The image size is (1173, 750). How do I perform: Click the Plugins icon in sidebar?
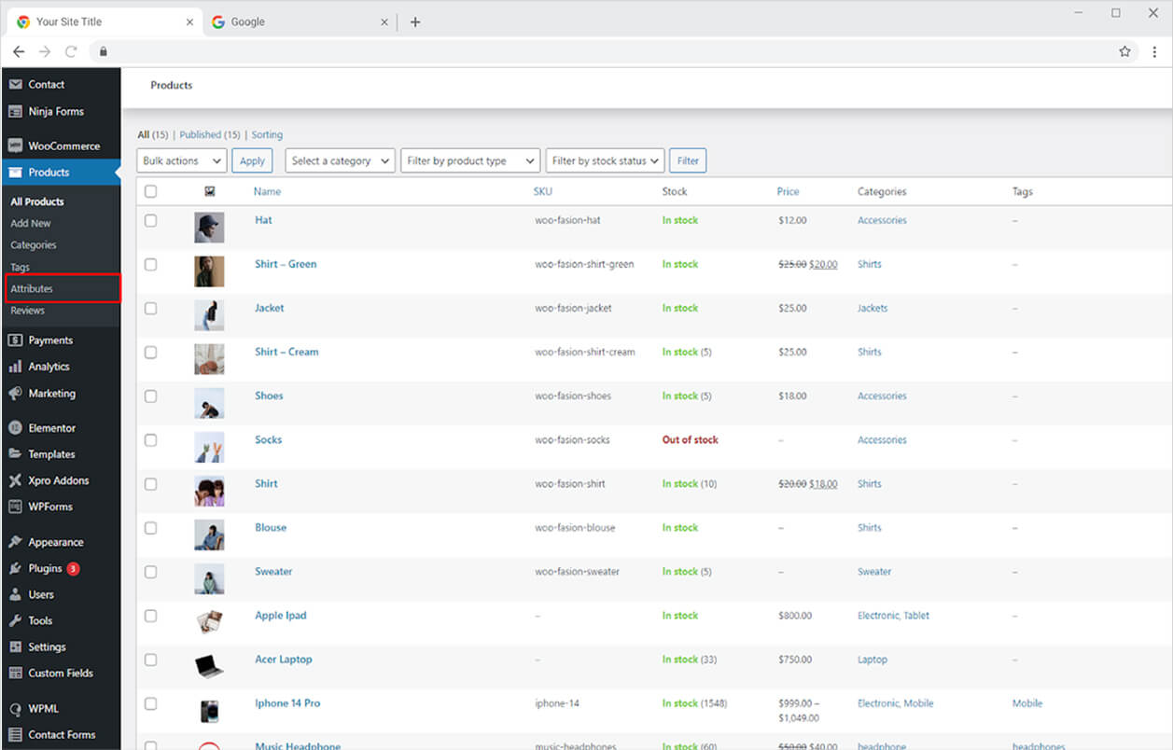point(15,568)
